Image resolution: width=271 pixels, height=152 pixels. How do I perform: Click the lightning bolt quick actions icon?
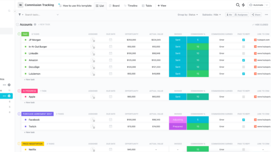[243, 5]
